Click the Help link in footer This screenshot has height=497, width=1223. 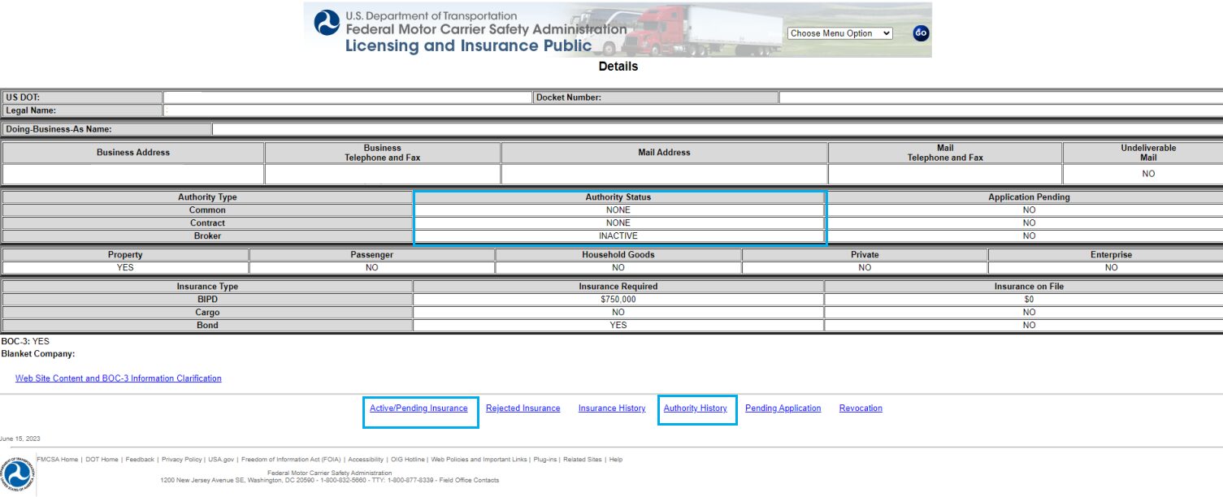coord(616,460)
